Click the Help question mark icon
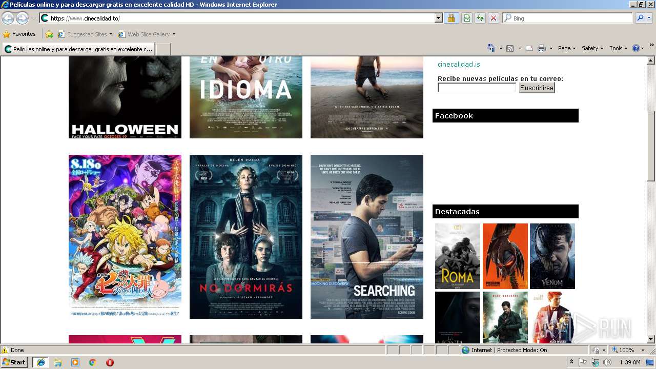The image size is (656, 369). 636,48
